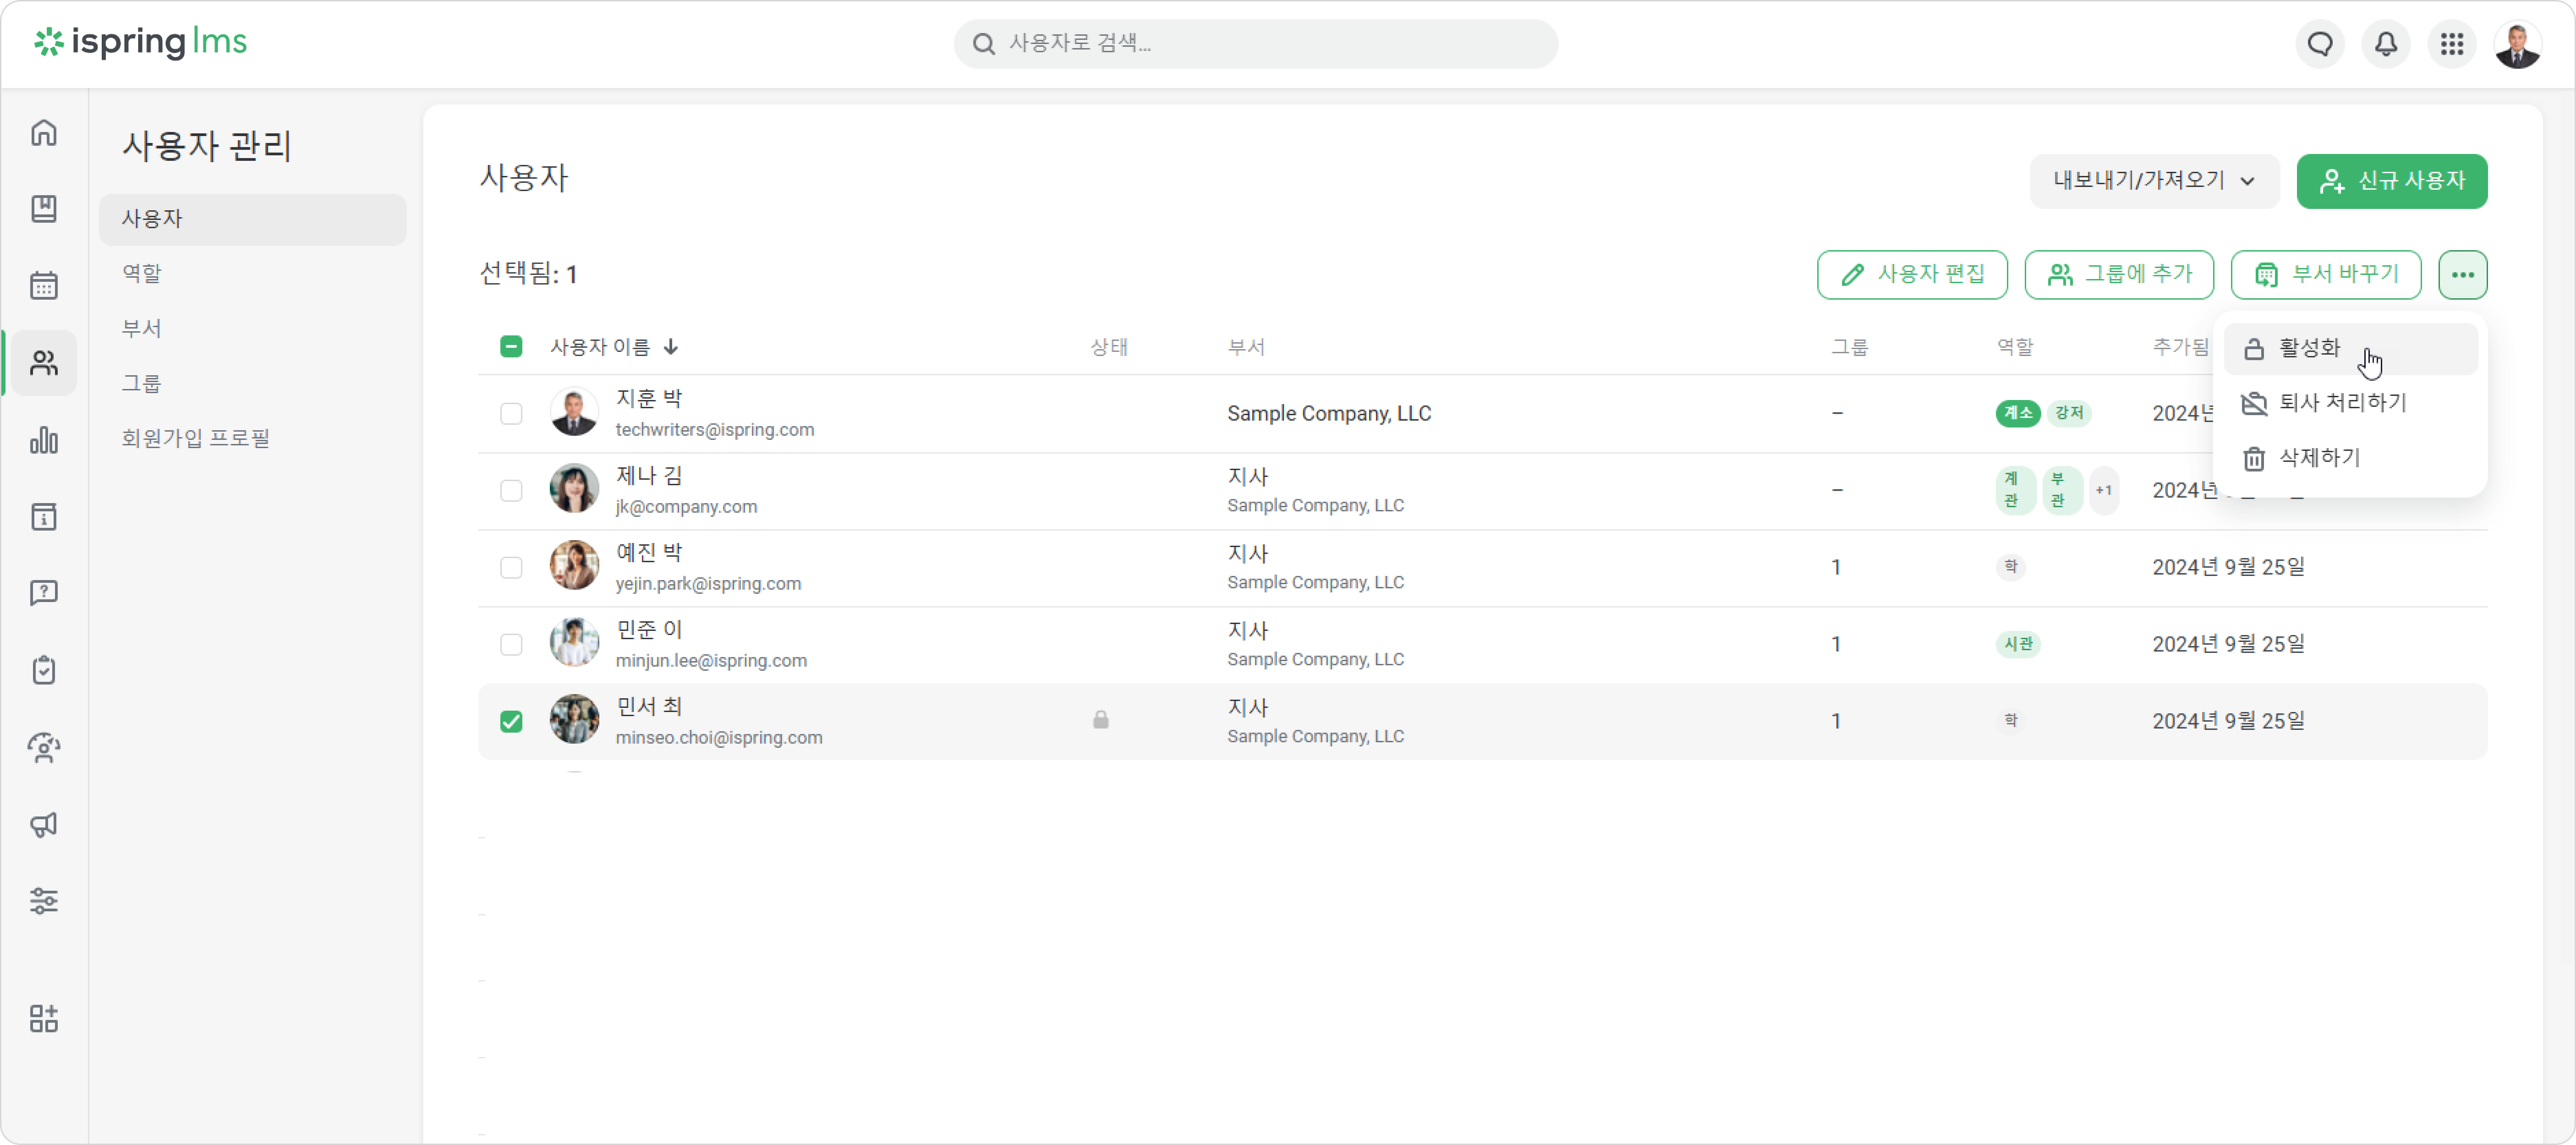
Task: Focus the 사용자로 검색 search field
Action: (1256, 44)
